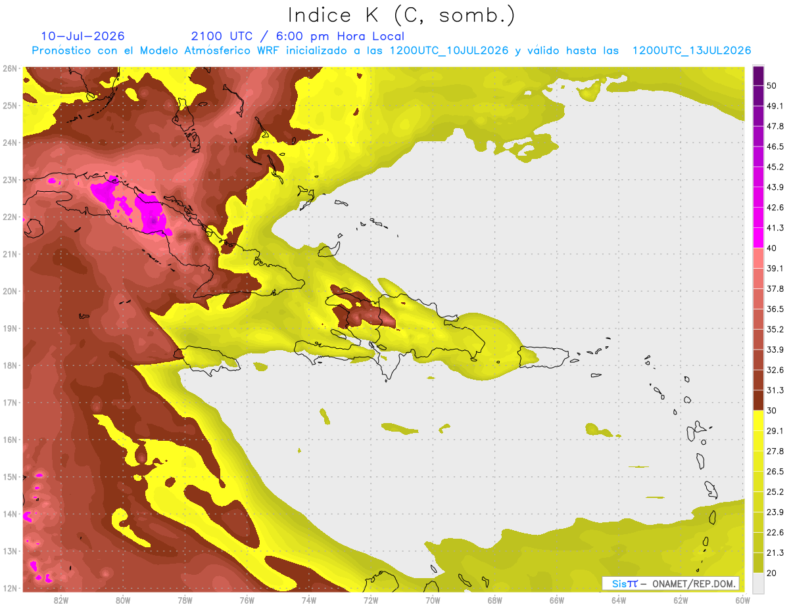Click longitude label "64W"
Viewport: 789px width, 609px height.
click(x=619, y=600)
